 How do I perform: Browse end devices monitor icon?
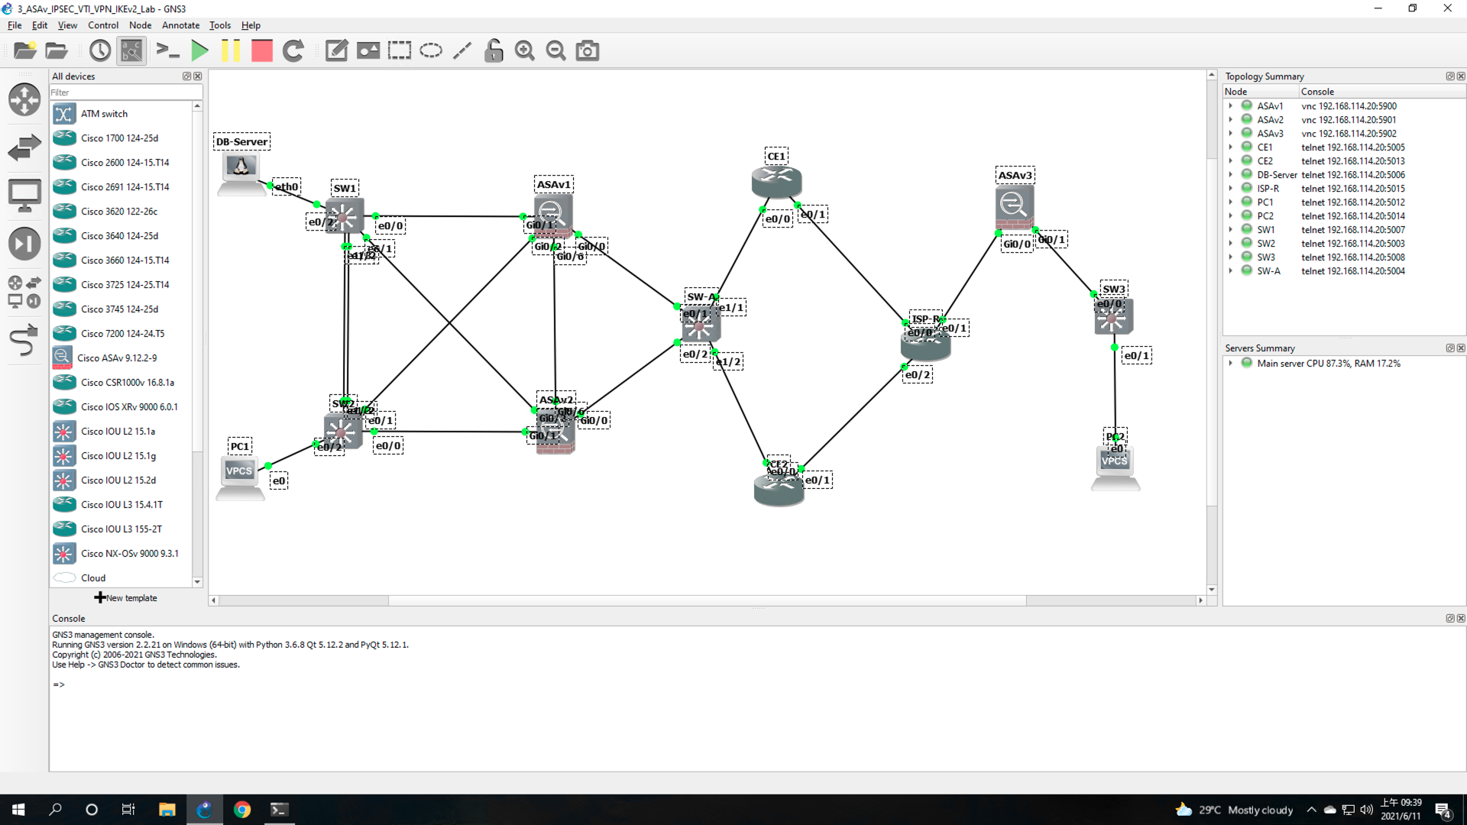24,196
